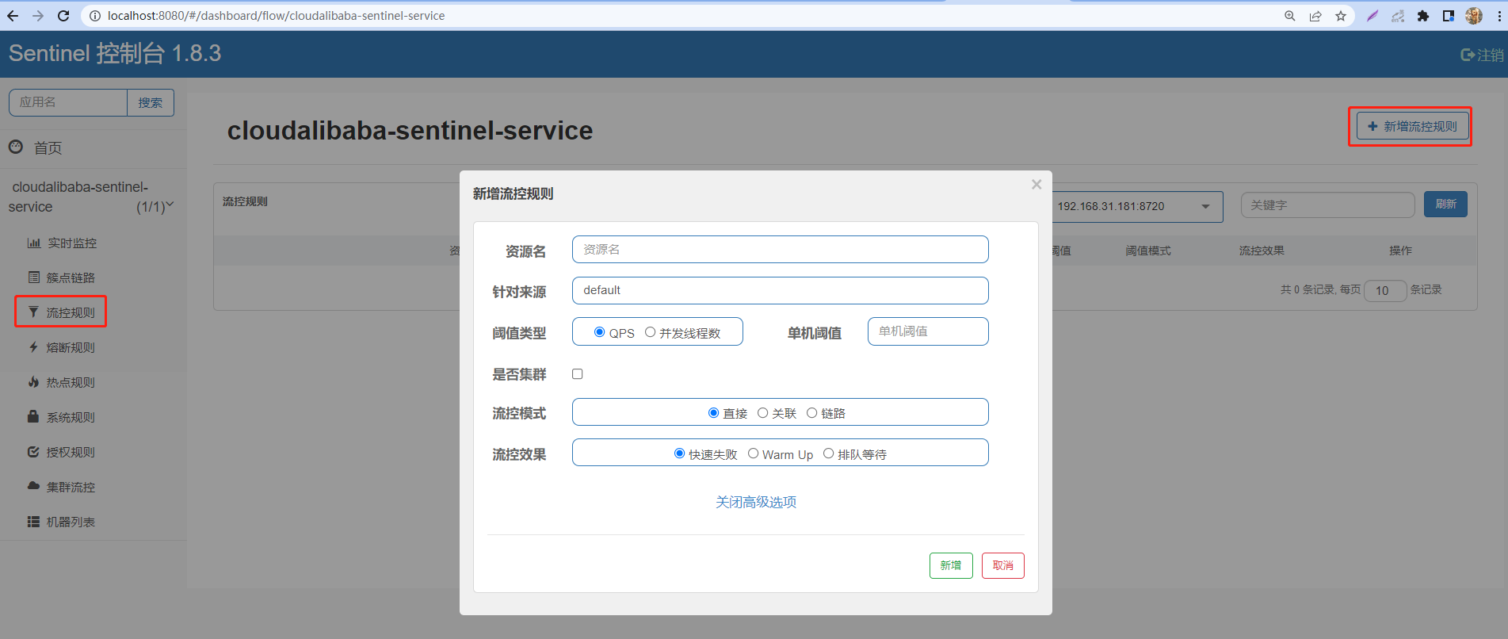The height and width of the screenshot is (639, 1508).
Task: Click the purple feather extension icon
Action: [x=1372, y=16]
